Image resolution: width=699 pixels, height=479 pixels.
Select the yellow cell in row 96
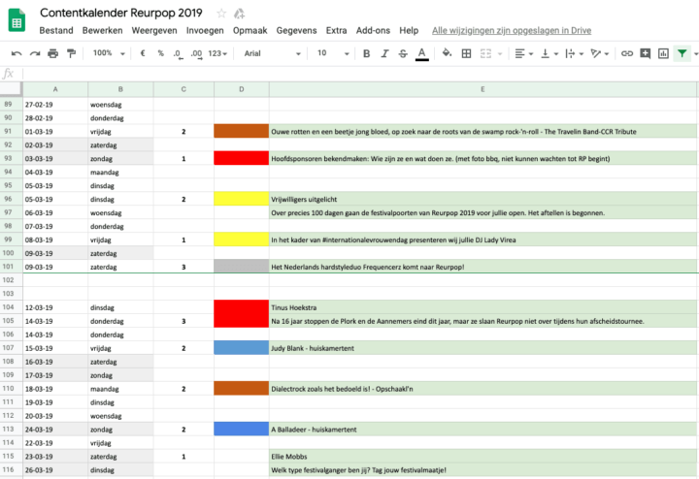[x=241, y=199]
